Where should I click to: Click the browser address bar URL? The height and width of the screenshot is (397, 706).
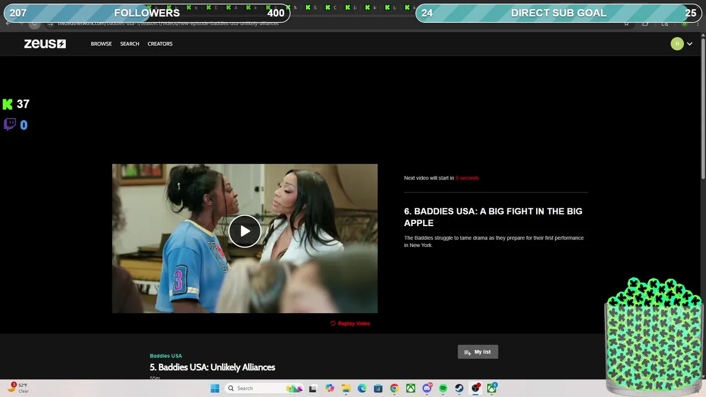[168, 24]
